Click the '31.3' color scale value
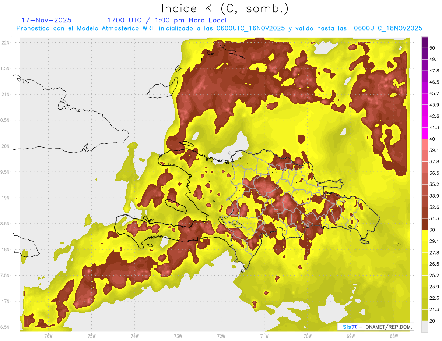 (x=434, y=219)
